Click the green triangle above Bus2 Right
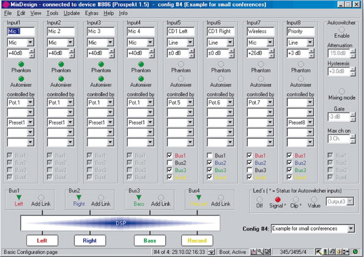This screenshot has width=364, height=257. [79, 197]
